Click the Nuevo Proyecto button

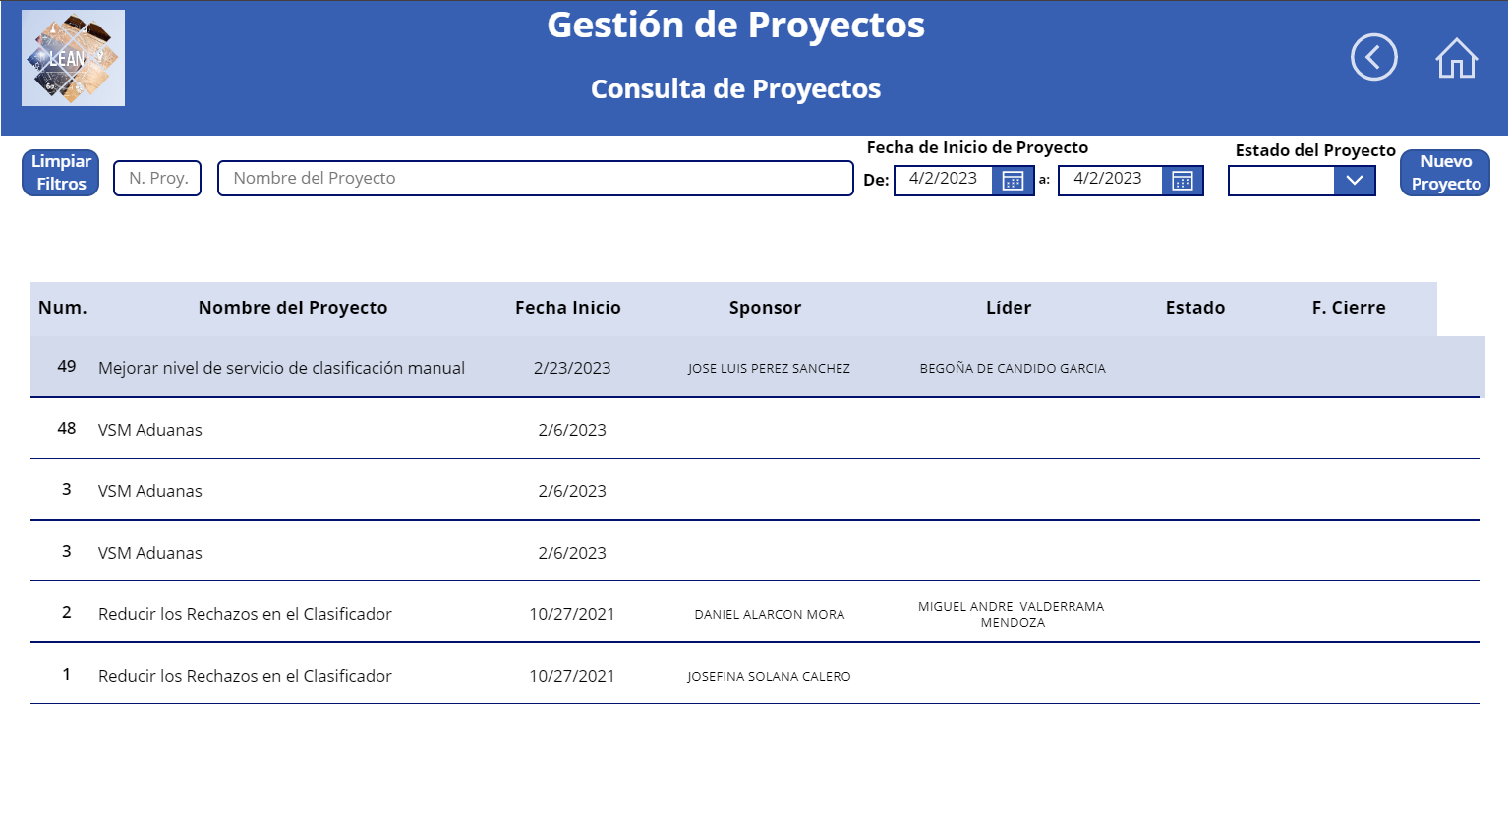[1445, 173]
